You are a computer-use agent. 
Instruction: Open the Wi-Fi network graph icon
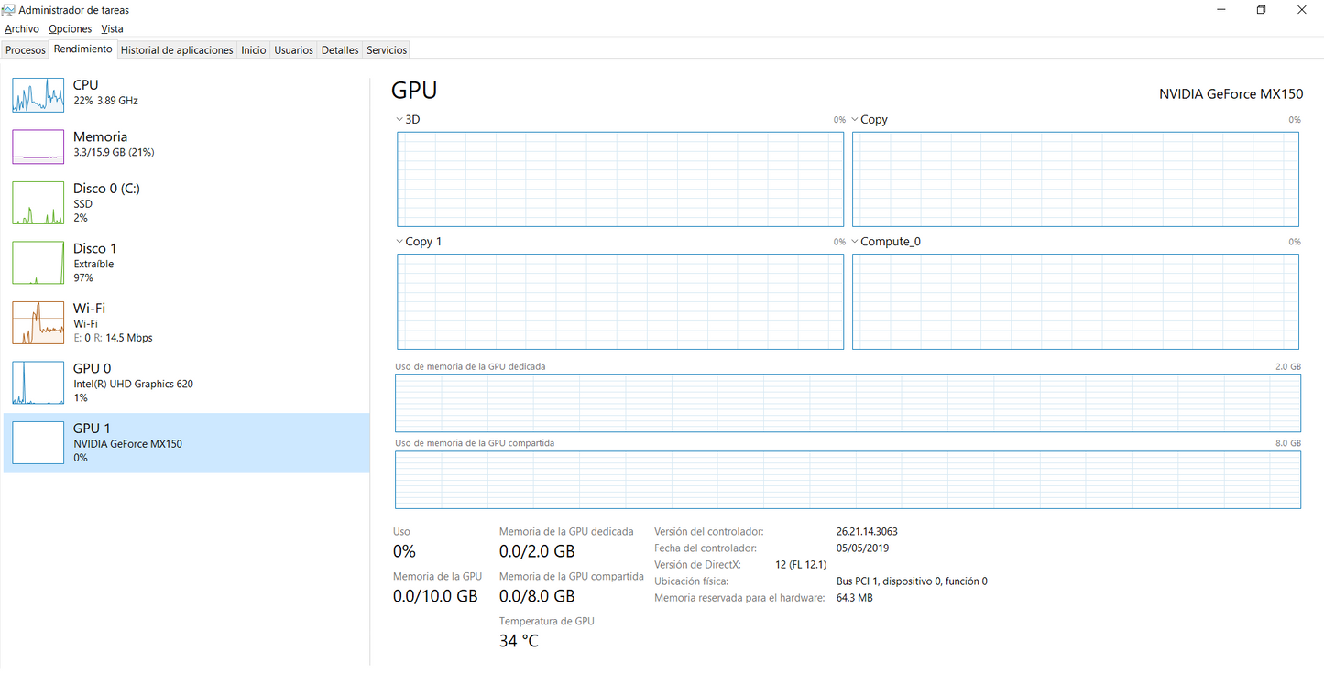38,323
